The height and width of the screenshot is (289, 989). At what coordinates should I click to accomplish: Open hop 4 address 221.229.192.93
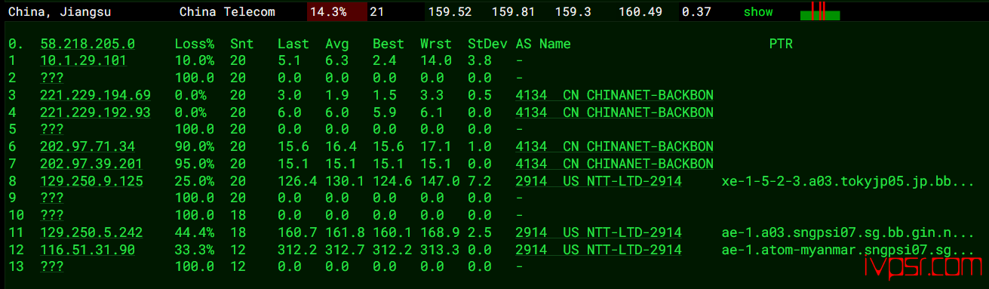coord(95,112)
